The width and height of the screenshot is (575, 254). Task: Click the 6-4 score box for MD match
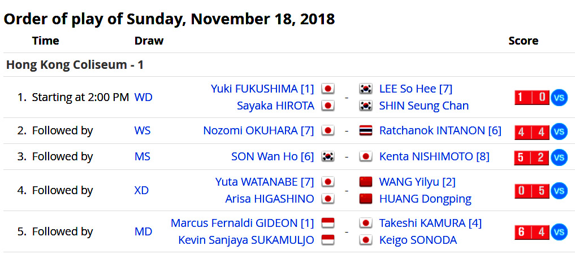531,232
